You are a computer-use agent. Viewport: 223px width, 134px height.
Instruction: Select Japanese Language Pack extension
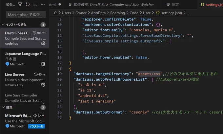pyautogui.click(x=25, y=59)
